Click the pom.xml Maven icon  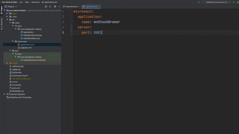pyautogui.click(x=10, y=88)
